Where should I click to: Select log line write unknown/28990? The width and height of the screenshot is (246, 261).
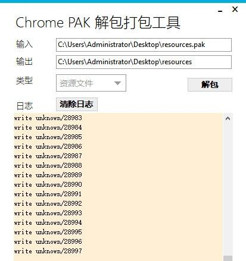tap(48, 184)
